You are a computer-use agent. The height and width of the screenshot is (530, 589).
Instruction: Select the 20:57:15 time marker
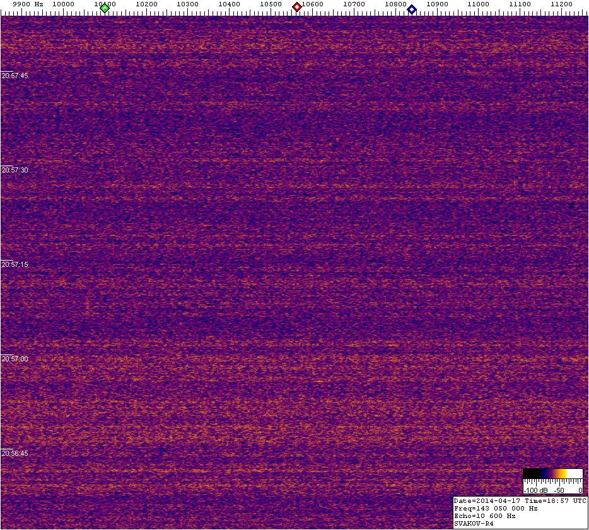[x=15, y=264]
